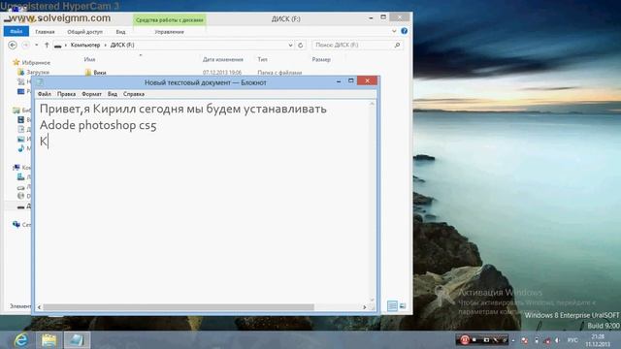The image size is (621, 349).
Task: Show hidden tray icons arrow
Action: [x=513, y=340]
